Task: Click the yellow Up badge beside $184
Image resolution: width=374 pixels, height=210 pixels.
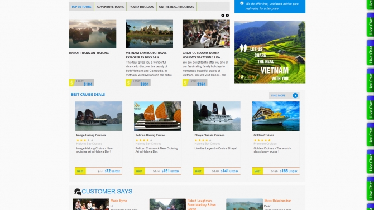Action: tap(72, 82)
